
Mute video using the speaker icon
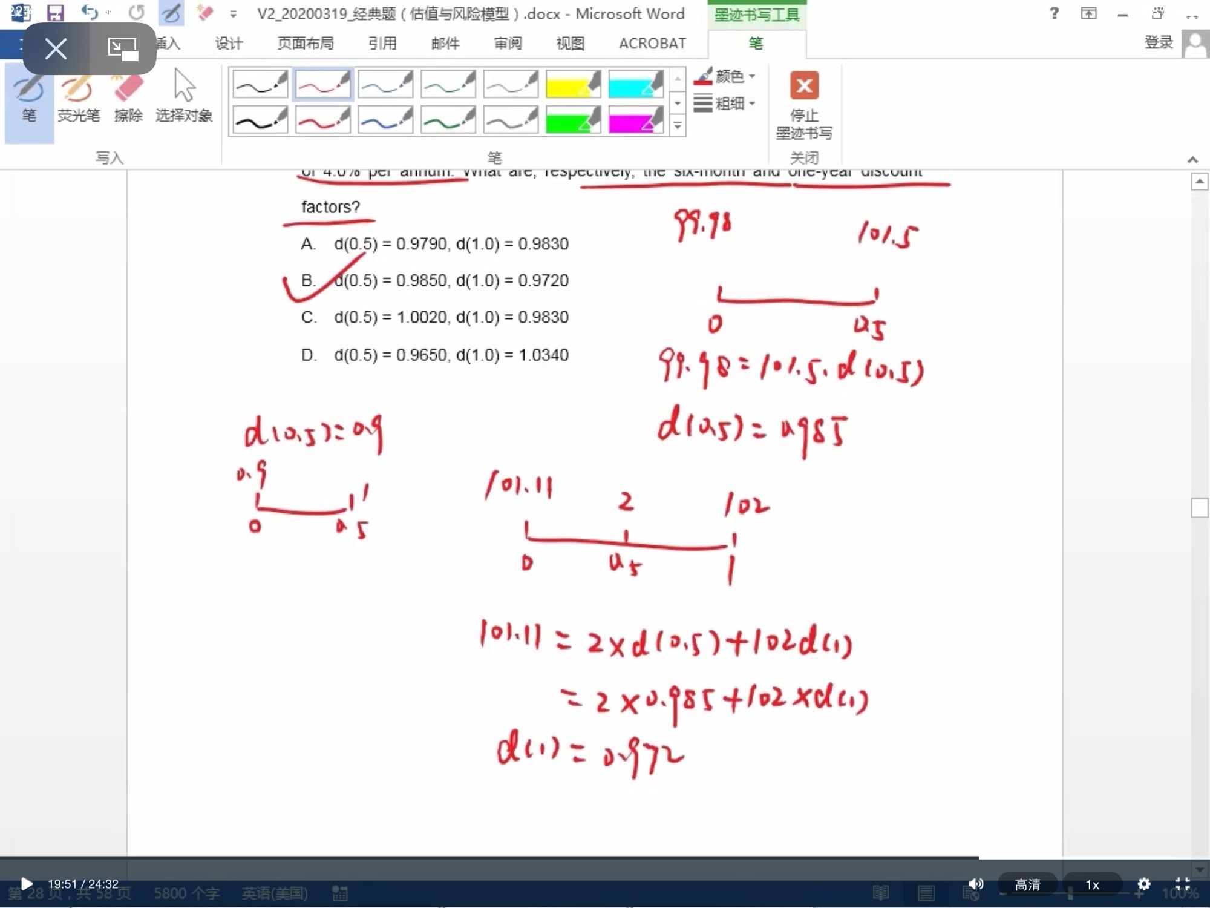coord(976,884)
